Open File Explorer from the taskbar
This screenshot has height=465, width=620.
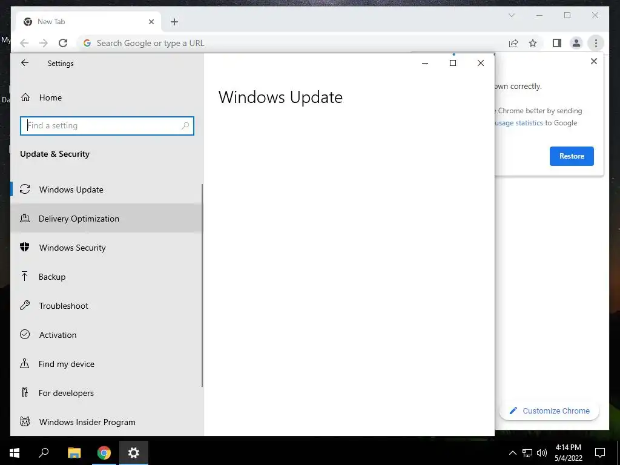point(74,452)
